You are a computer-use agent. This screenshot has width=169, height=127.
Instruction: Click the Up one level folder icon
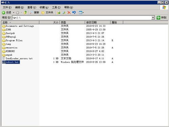tap(25, 13)
